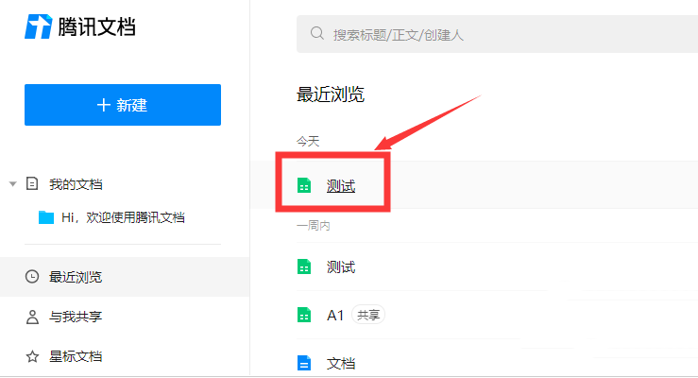Click the 共享 badge next to A1

[368, 315]
